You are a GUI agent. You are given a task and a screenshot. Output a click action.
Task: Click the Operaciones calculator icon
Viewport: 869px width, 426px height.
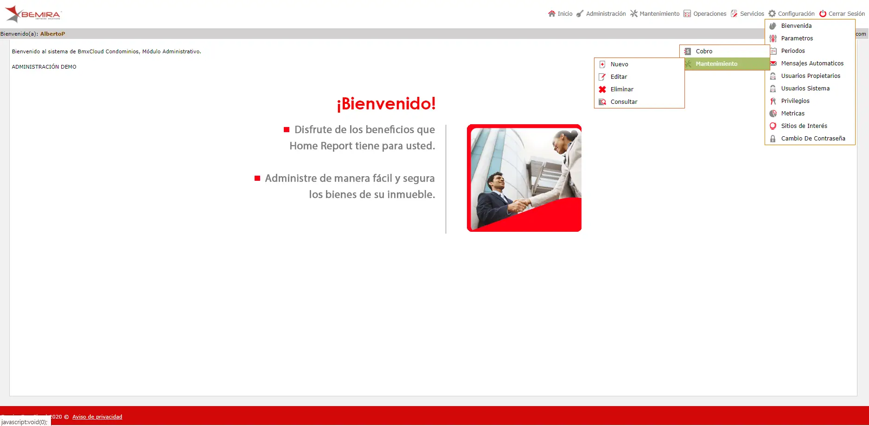687,13
